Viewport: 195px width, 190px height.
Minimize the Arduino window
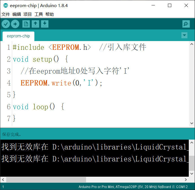coord(153,5)
